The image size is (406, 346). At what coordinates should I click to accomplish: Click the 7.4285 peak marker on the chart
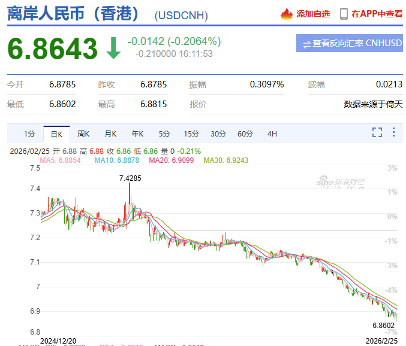[130, 178]
